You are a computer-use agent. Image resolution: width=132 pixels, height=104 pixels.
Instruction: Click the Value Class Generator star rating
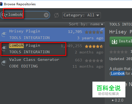click(x=94, y=61)
